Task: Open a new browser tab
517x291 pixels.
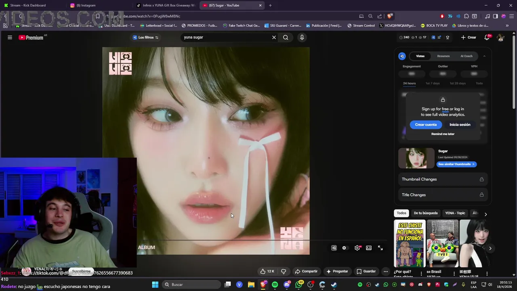Action: pyautogui.click(x=270, y=5)
